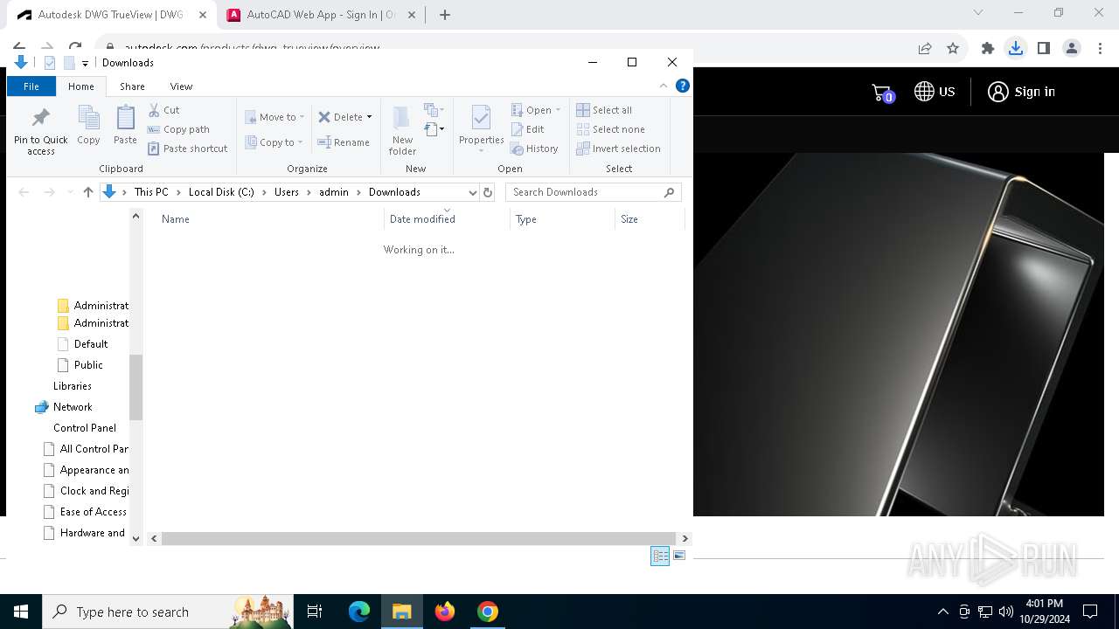Click horizontal scrollbar in file list

pyautogui.click(x=419, y=539)
